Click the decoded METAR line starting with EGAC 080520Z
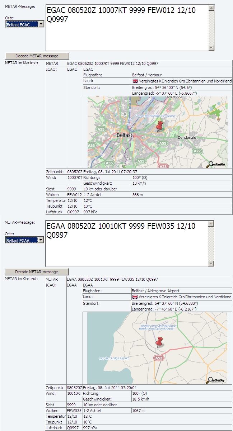Viewport: 233px width, 431px height. click(x=113, y=63)
